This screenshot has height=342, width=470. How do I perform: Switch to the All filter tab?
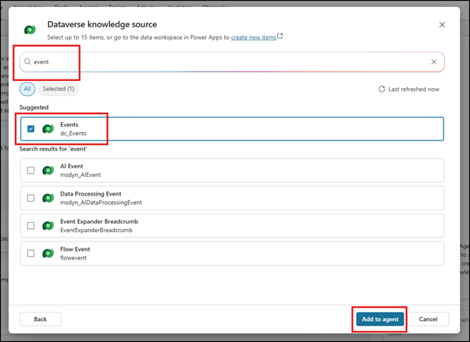pos(27,89)
